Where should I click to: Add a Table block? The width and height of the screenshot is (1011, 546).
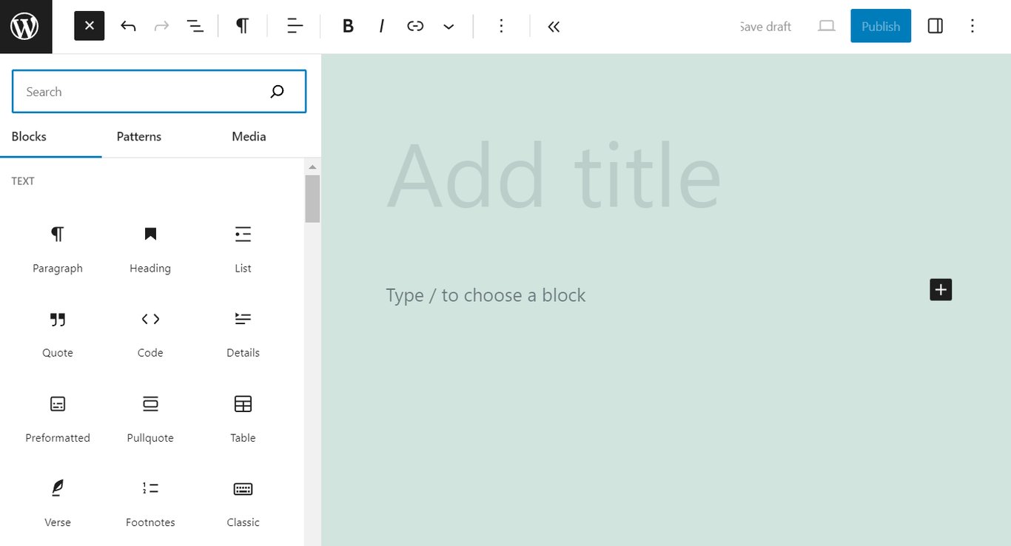[x=243, y=418]
